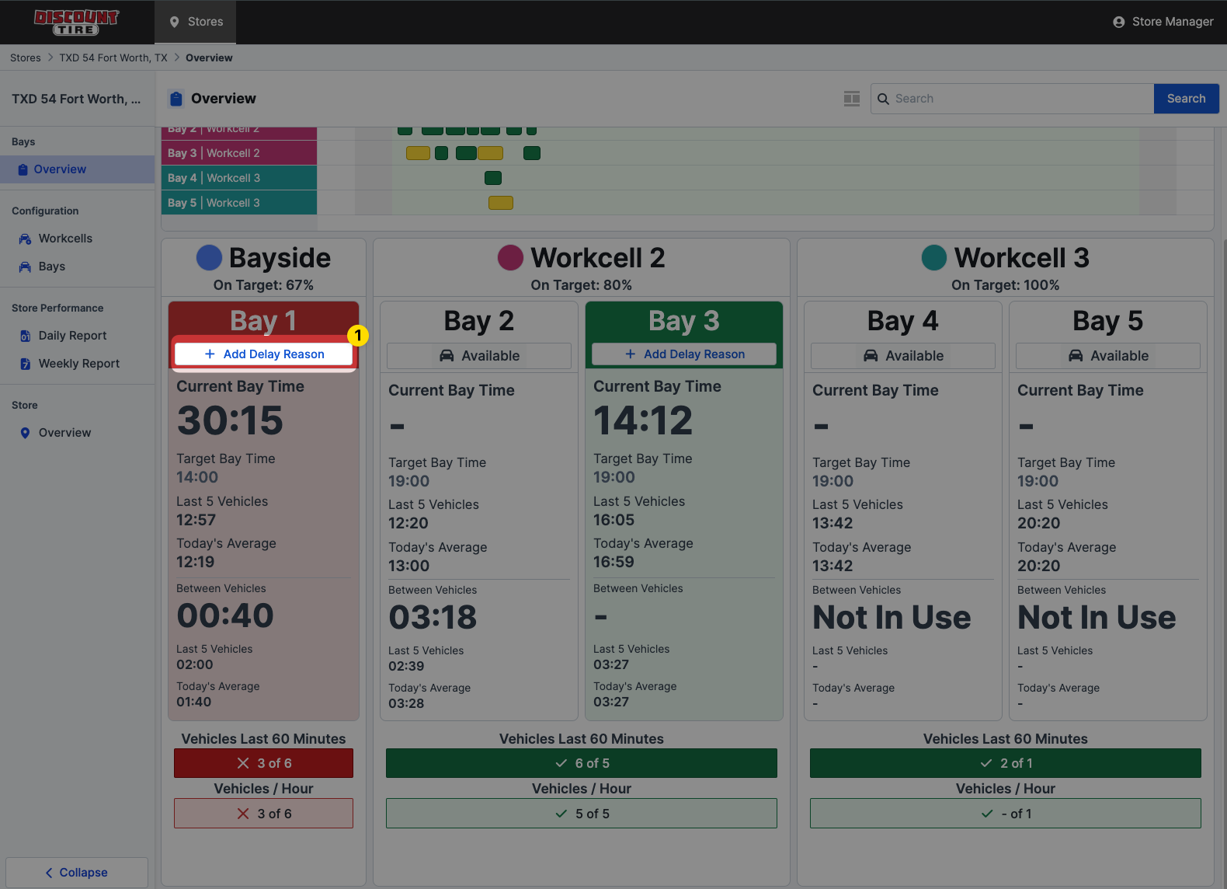Add Delay Reason for Bay 3

(684, 354)
